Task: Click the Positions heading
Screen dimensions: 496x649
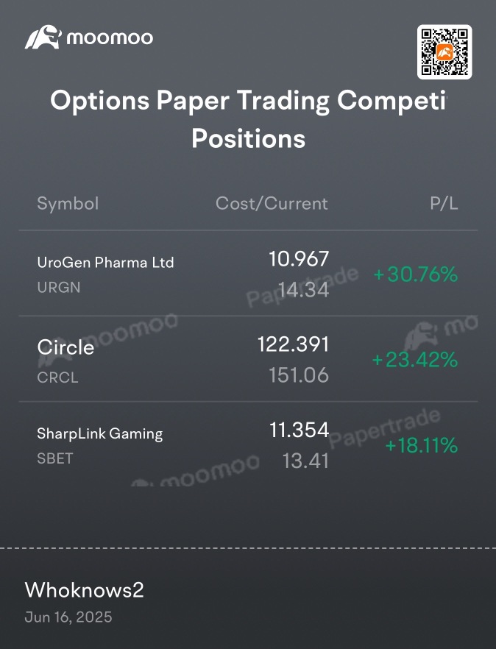Action: pos(249,138)
